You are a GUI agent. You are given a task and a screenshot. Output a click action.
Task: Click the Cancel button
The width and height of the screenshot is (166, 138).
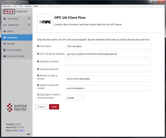[x=41, y=107]
